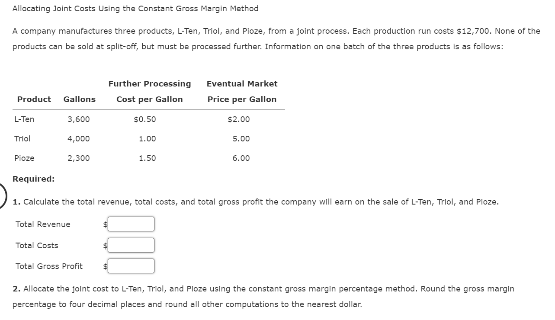Select the Pioze product row label
The width and height of the screenshot is (555, 320).
click(x=24, y=158)
